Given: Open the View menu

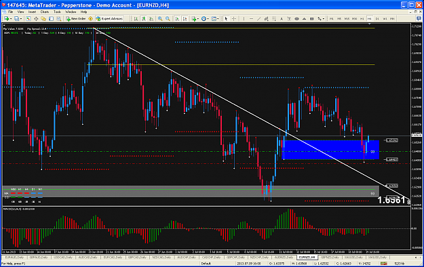Looking at the screenshot, I should click(x=20, y=12).
